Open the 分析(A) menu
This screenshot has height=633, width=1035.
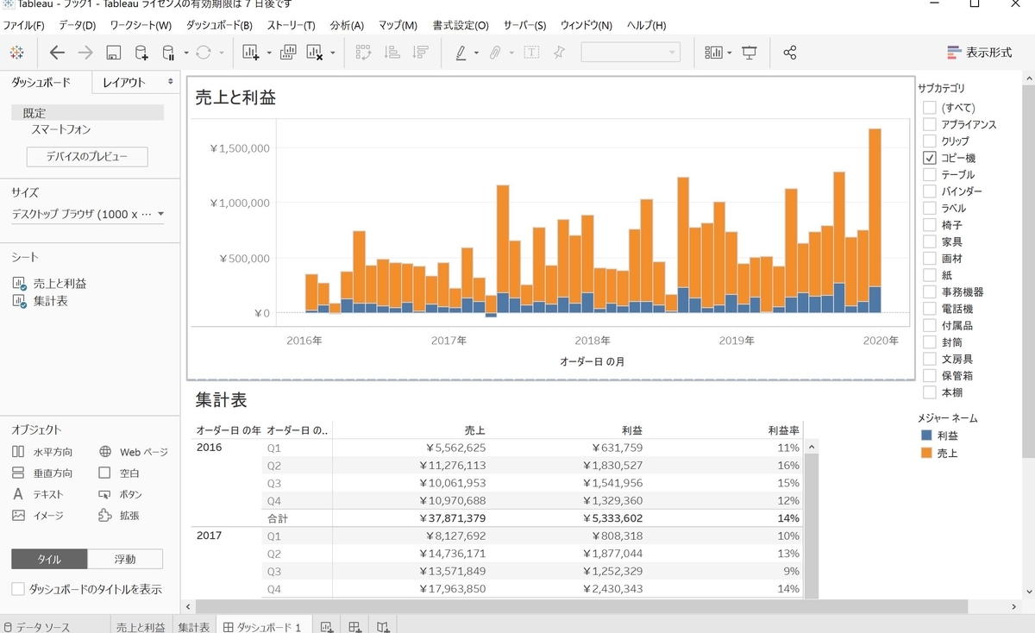tap(347, 26)
